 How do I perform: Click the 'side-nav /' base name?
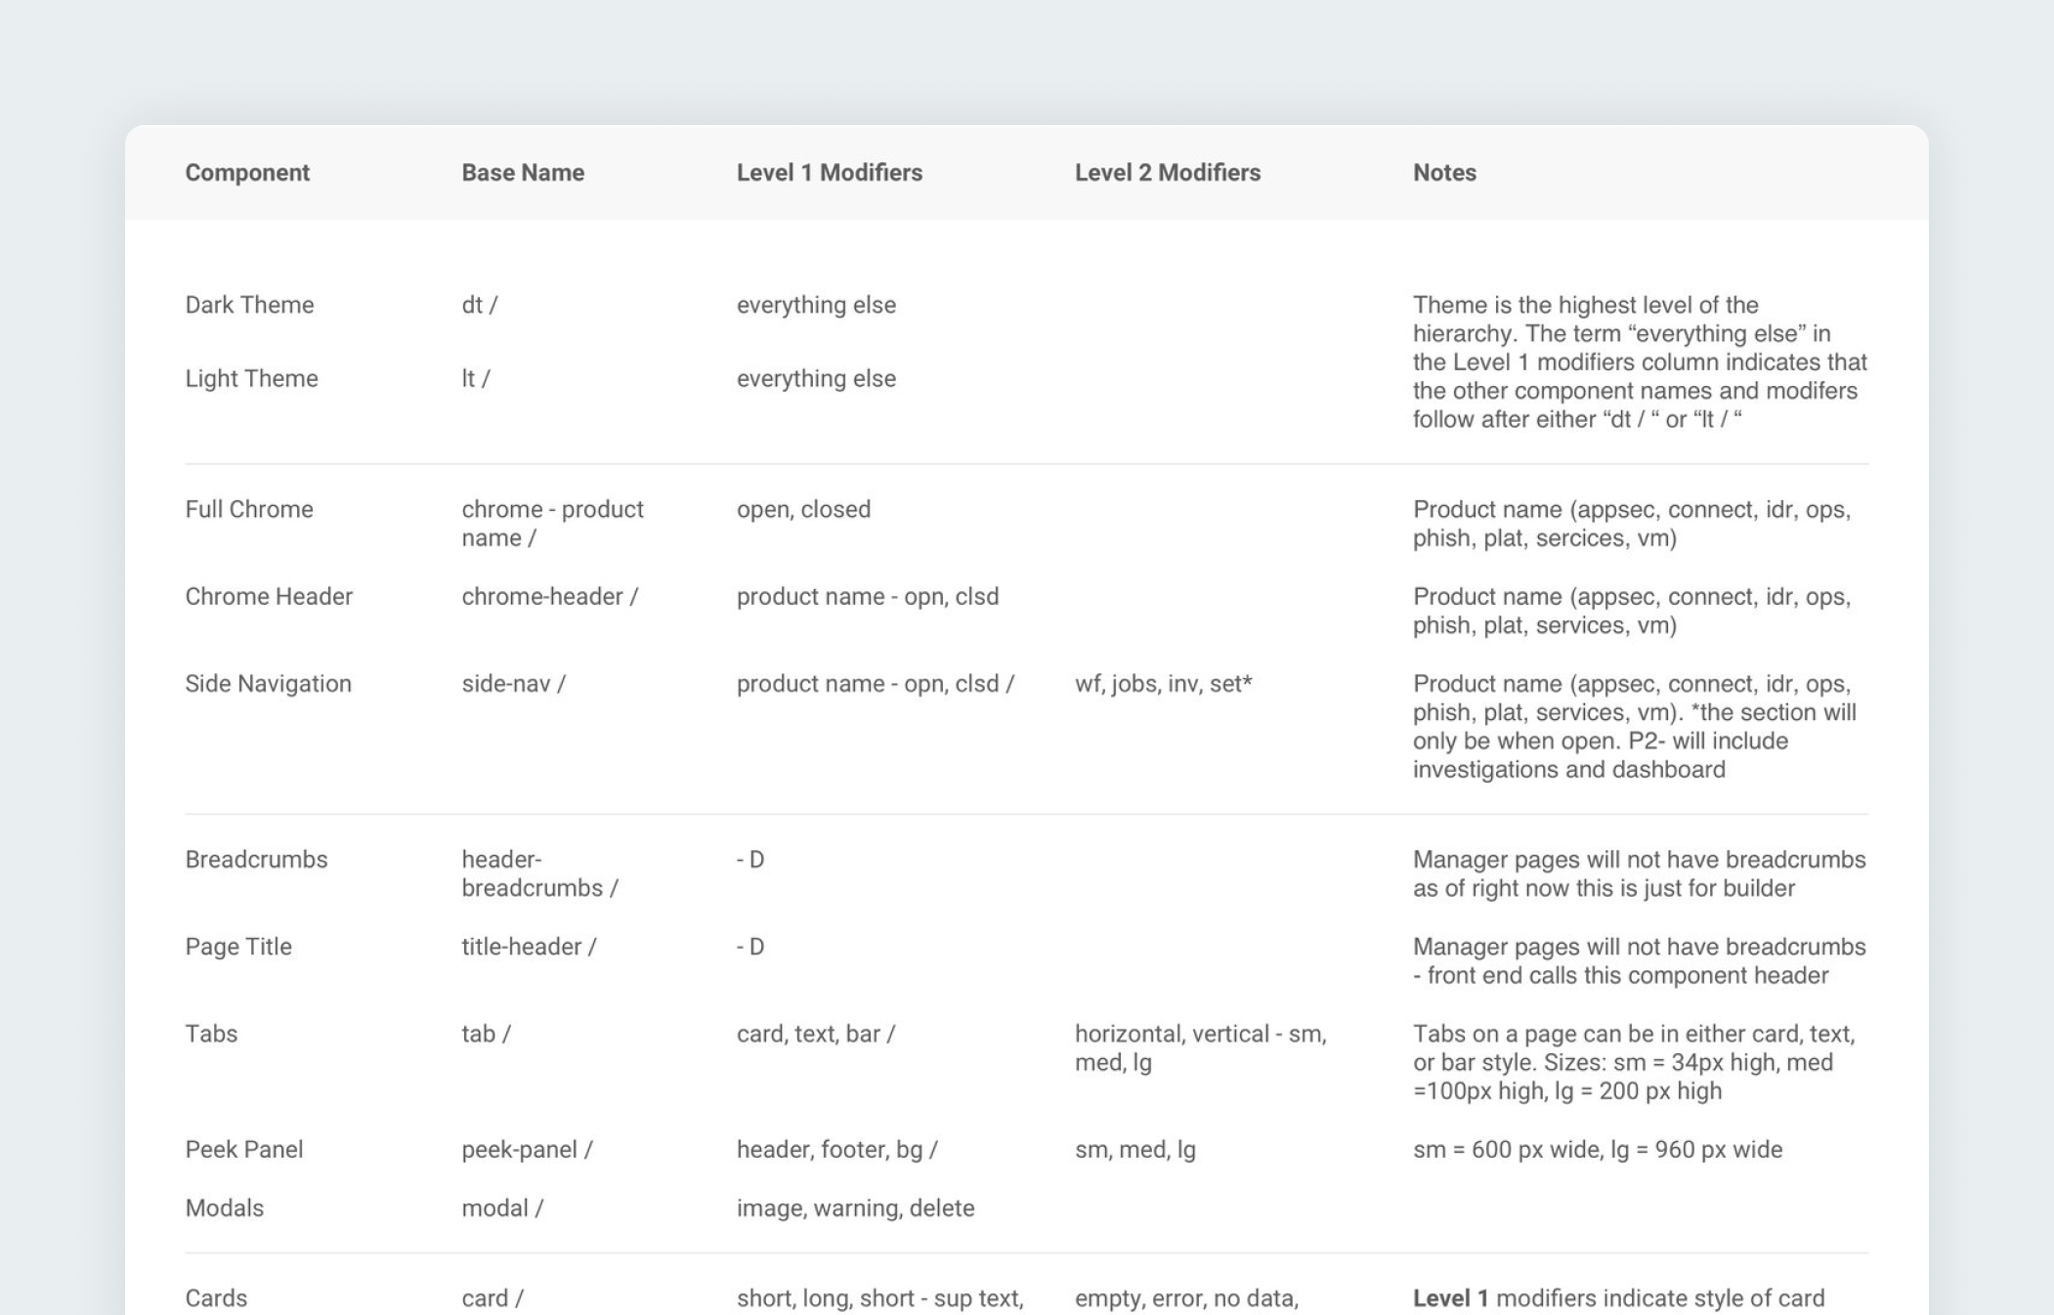click(513, 684)
